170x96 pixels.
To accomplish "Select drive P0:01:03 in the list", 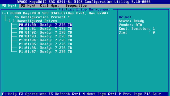I will [45, 36].
